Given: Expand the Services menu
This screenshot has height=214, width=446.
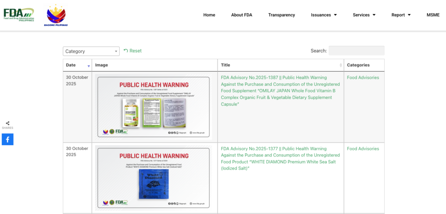Looking at the screenshot, I should (x=364, y=15).
